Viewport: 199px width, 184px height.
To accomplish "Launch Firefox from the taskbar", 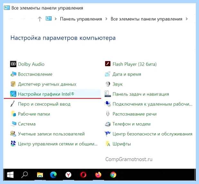I will (98, 175).
